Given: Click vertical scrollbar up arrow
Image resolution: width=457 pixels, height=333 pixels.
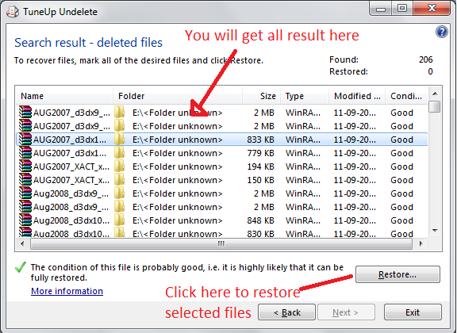Looking at the screenshot, I should click(x=435, y=94).
